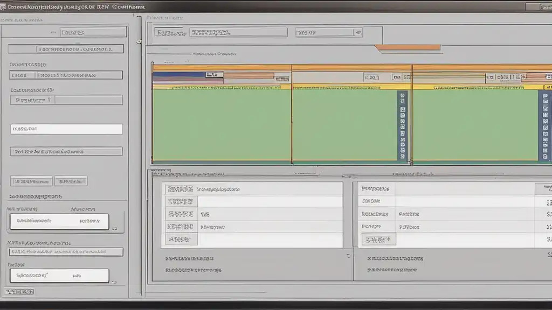This screenshot has width=552, height=310.
Task: Toggle the topmost box in the middle blue column
Action: coord(402,96)
